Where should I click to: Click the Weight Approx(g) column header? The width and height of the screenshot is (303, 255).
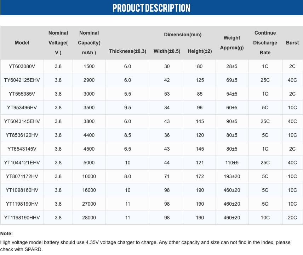232,43
